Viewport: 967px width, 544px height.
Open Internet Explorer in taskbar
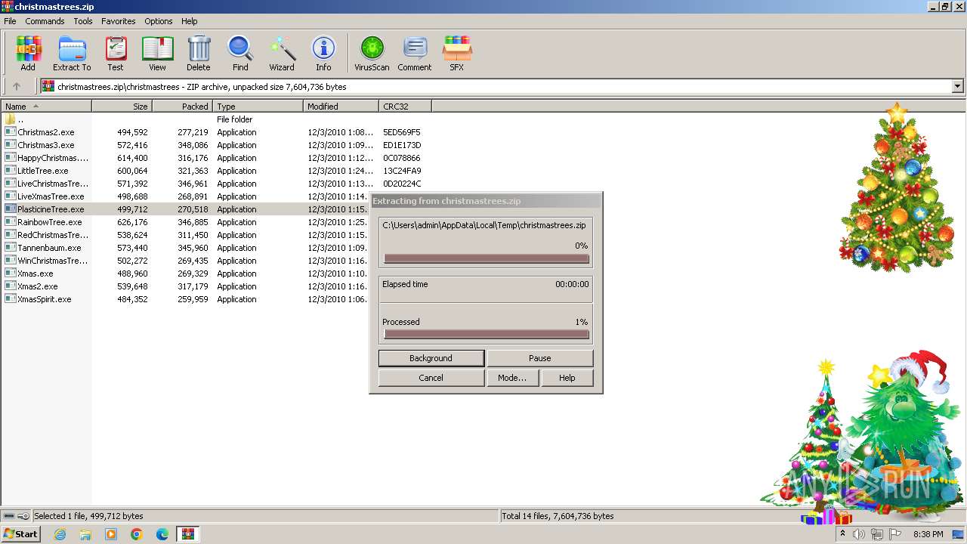(60, 534)
